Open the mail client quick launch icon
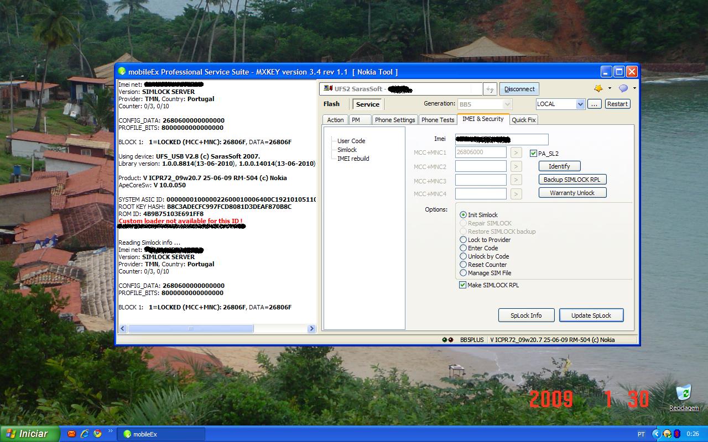 71,434
